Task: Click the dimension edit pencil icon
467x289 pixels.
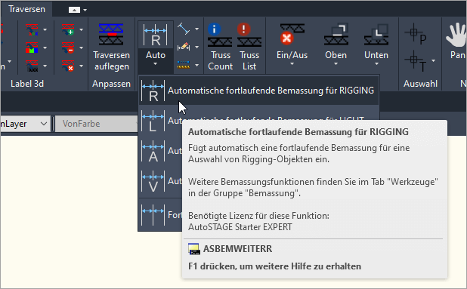Action: (x=184, y=47)
